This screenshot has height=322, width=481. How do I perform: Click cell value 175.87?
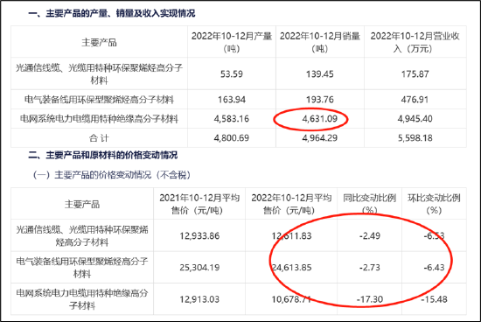point(415,74)
